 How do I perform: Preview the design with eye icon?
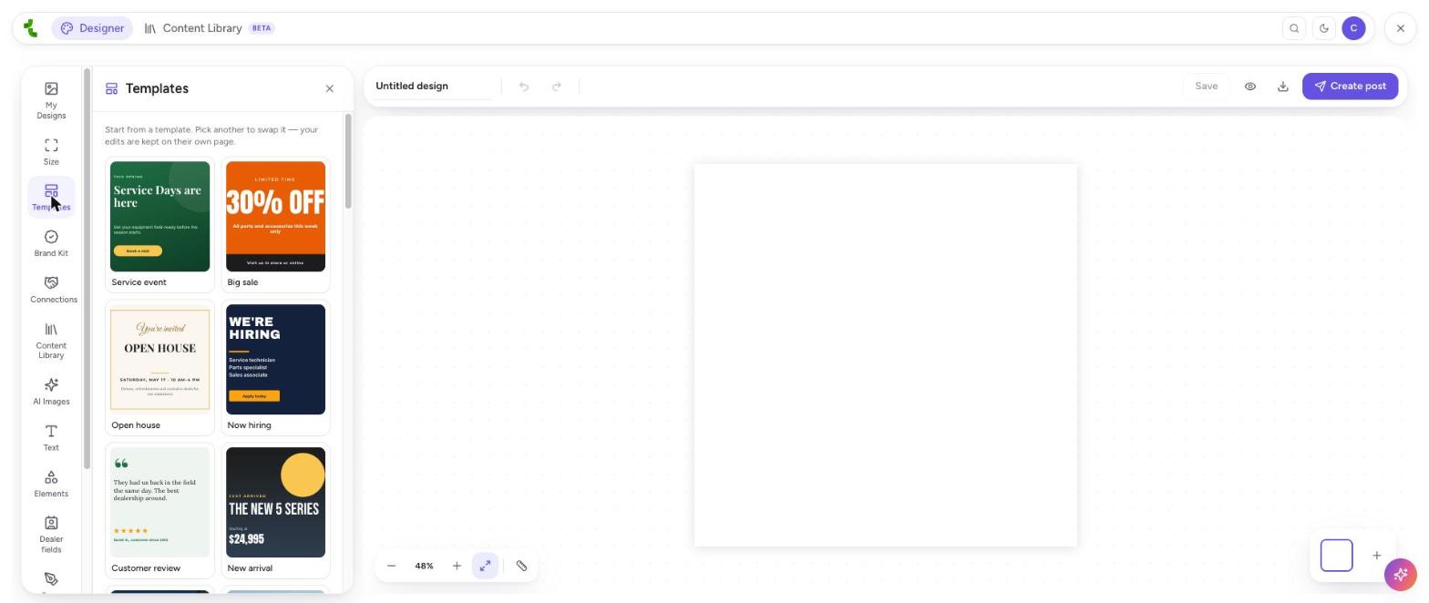click(x=1250, y=87)
